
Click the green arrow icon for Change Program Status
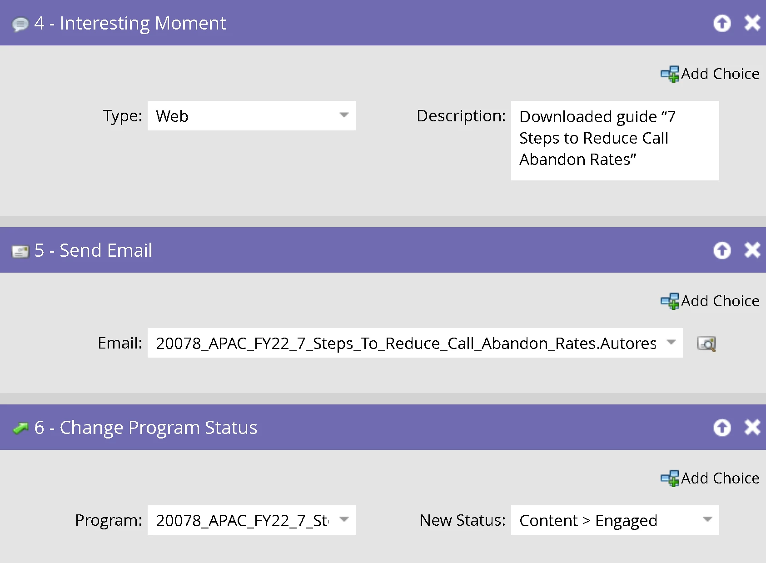(20, 428)
